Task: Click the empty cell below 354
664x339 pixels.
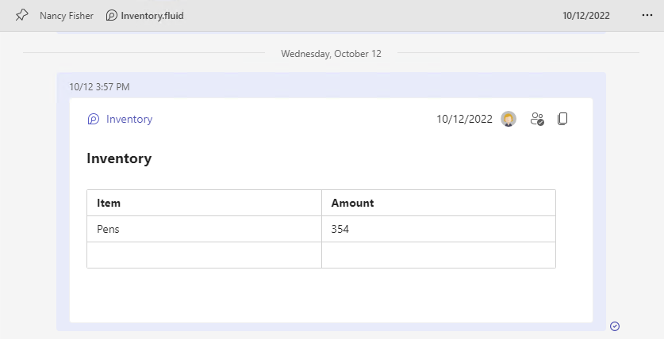Action: pyautogui.click(x=439, y=255)
